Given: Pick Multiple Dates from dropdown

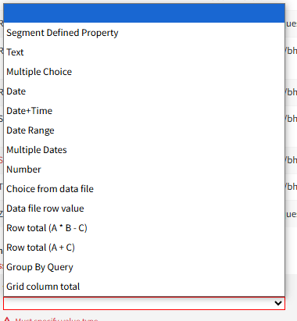Looking at the screenshot, I should (x=144, y=150).
